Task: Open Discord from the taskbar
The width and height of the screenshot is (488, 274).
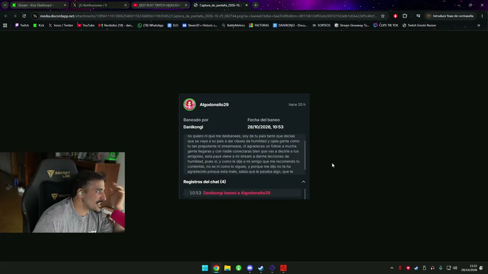Action: pyautogui.click(x=250, y=268)
